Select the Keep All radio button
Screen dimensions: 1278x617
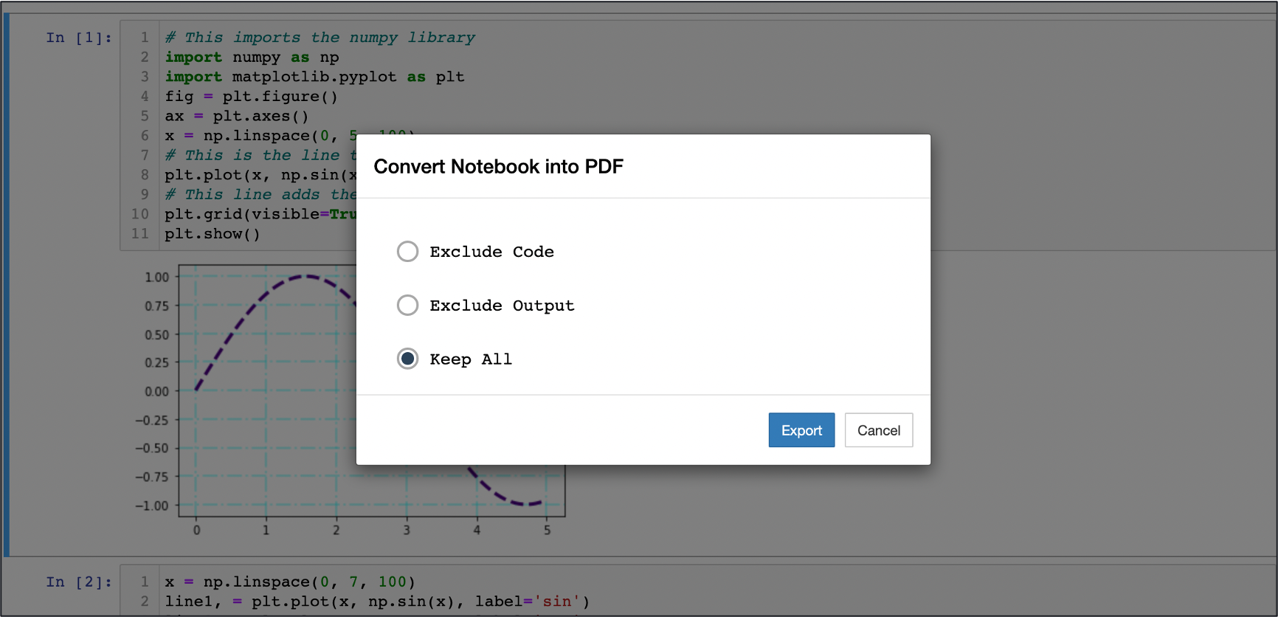point(407,359)
